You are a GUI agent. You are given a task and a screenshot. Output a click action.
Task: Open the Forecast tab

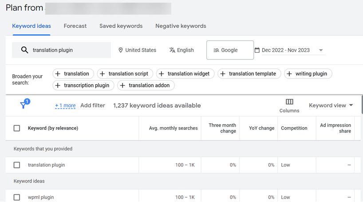pyautogui.click(x=75, y=26)
